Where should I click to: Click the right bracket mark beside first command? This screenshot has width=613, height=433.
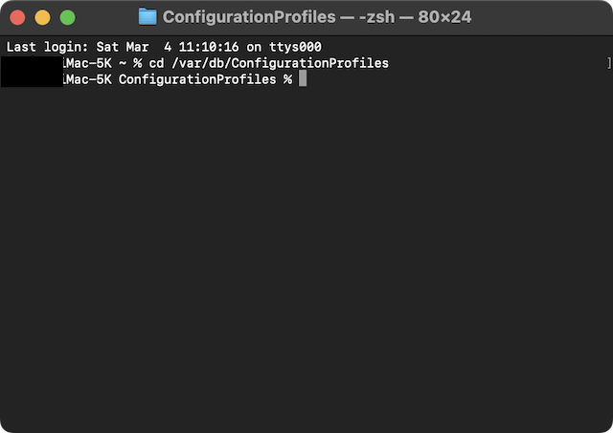pos(608,63)
